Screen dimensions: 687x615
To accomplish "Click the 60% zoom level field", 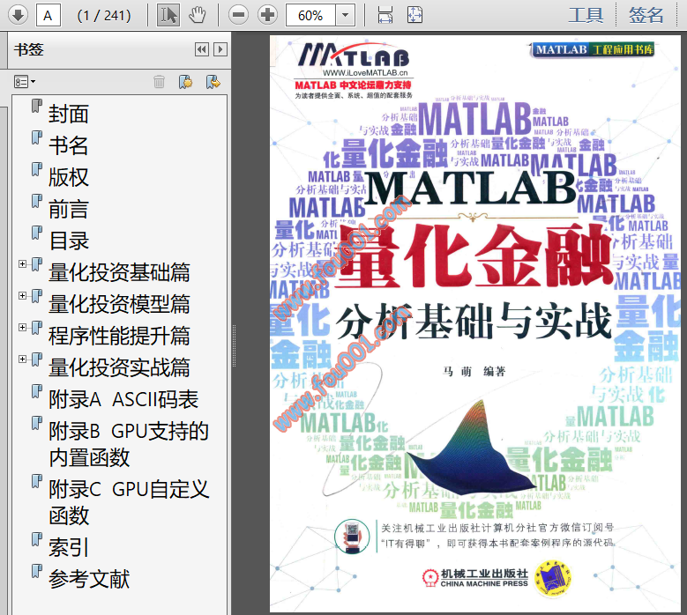I will click(310, 15).
